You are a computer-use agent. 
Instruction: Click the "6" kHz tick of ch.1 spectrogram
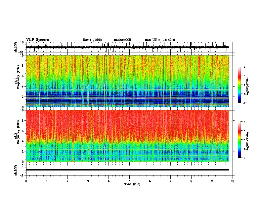click(x=23, y=76)
